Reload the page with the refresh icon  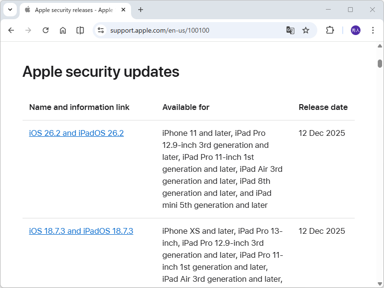click(46, 30)
